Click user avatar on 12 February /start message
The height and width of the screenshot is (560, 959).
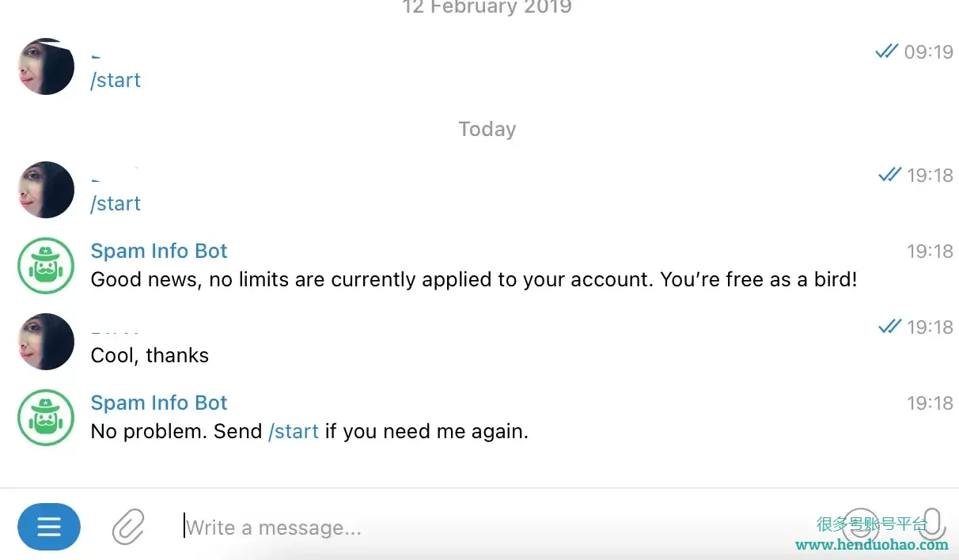click(46, 66)
